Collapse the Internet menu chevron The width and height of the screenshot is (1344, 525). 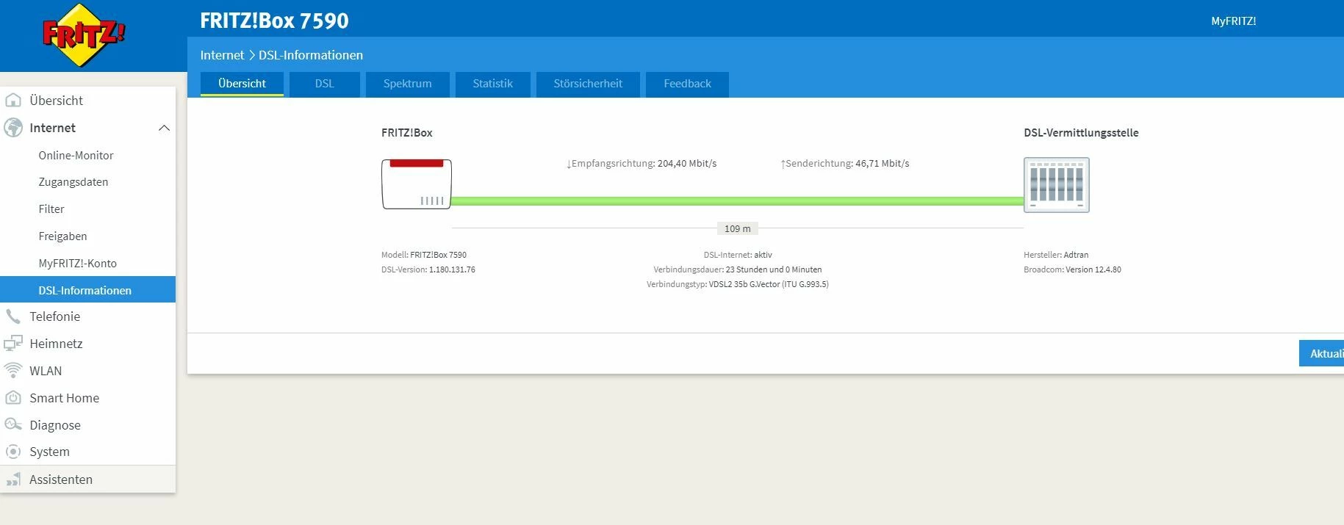[x=164, y=128]
